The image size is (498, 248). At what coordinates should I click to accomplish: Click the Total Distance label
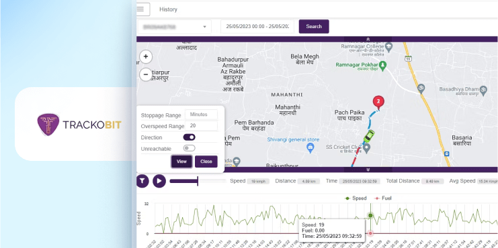pos(403,181)
